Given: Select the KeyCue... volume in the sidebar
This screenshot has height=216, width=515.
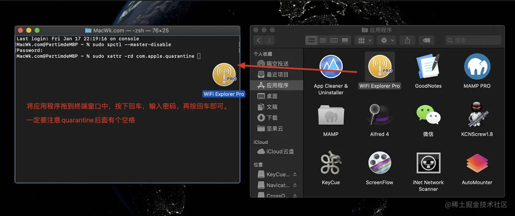Looking at the screenshot, I should pyautogui.click(x=277, y=174).
